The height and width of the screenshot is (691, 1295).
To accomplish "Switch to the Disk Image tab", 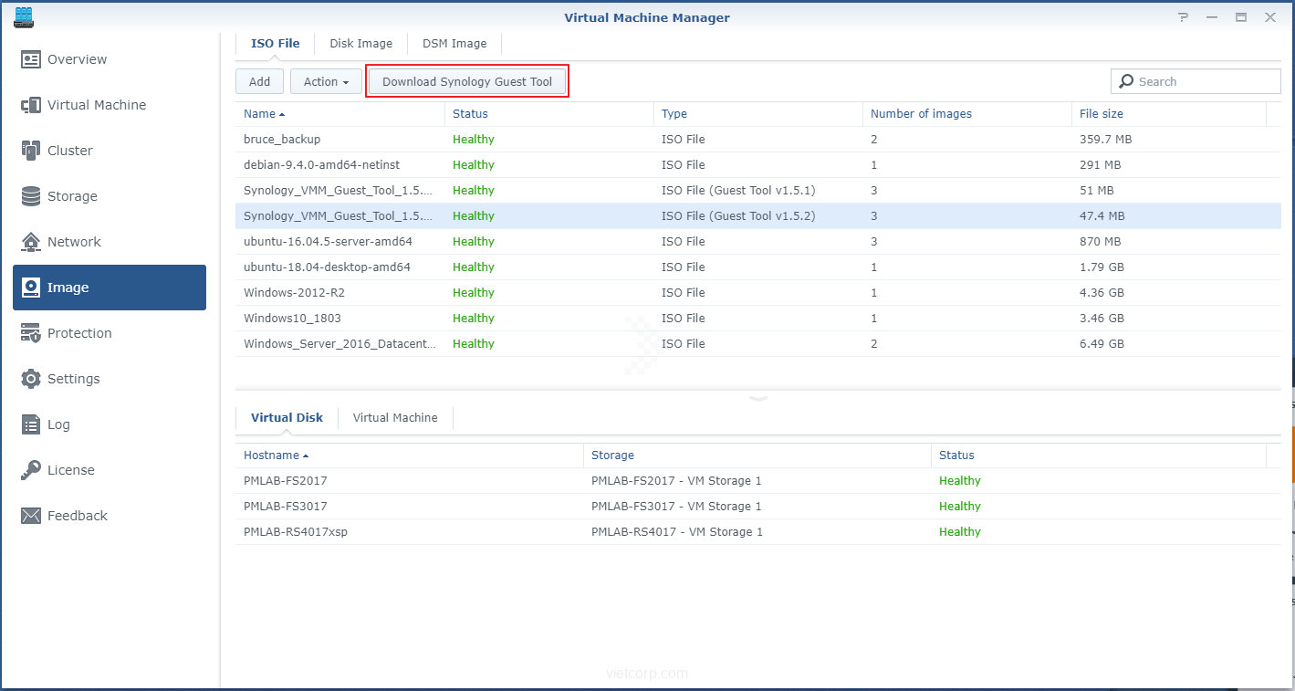I will (360, 44).
